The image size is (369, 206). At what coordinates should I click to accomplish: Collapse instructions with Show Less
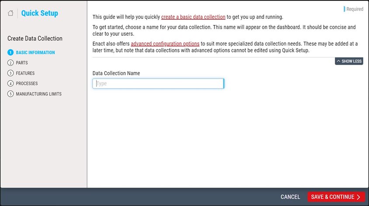349,61
